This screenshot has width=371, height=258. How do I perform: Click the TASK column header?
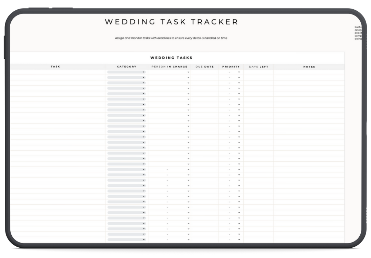coord(55,67)
